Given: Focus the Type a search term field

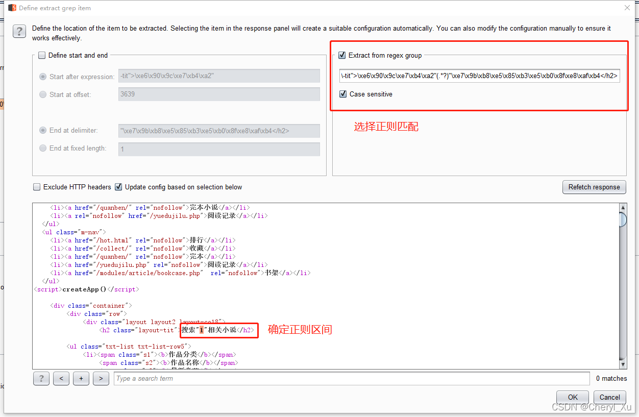Looking at the screenshot, I should tap(352, 378).
